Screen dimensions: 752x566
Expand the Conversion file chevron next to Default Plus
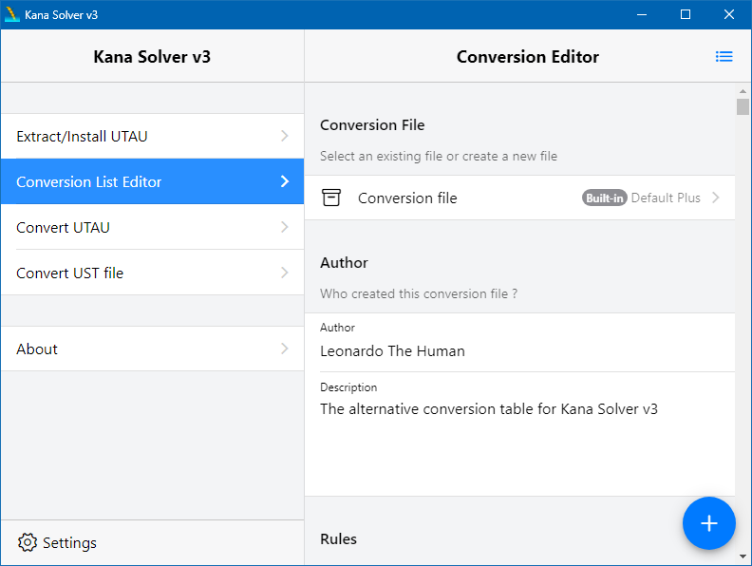(716, 198)
